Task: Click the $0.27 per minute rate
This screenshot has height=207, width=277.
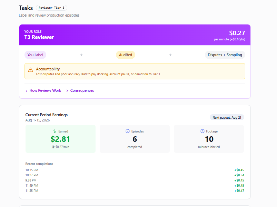Action: click(237, 33)
